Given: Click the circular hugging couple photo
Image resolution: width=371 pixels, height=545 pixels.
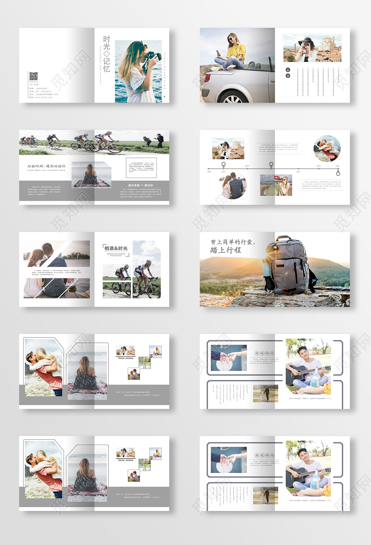Looking at the screenshot, I should click(327, 149).
